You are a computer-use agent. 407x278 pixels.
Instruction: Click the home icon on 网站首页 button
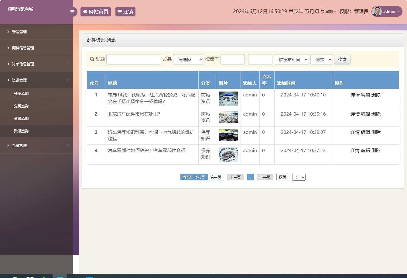coord(85,12)
